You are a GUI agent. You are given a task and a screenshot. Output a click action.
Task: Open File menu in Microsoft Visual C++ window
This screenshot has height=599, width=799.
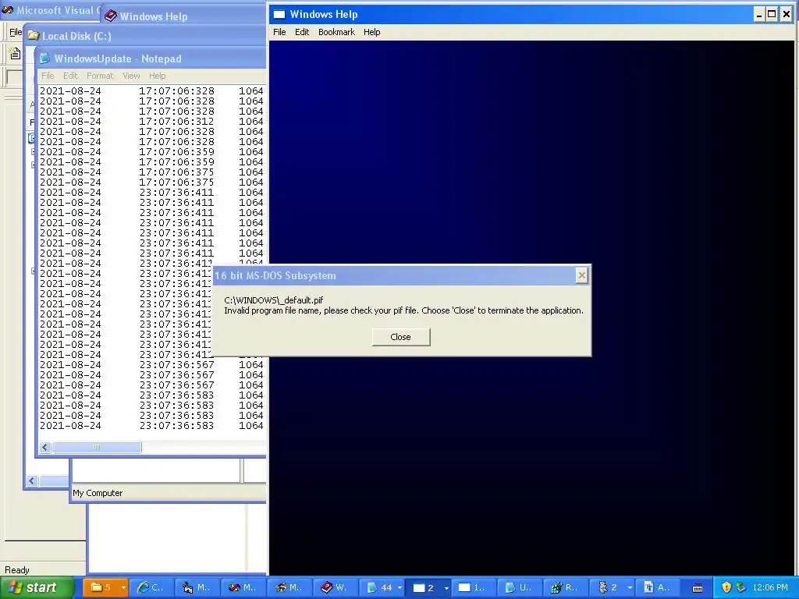point(16,32)
